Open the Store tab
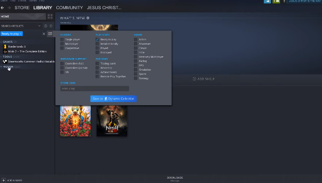 [22, 8]
